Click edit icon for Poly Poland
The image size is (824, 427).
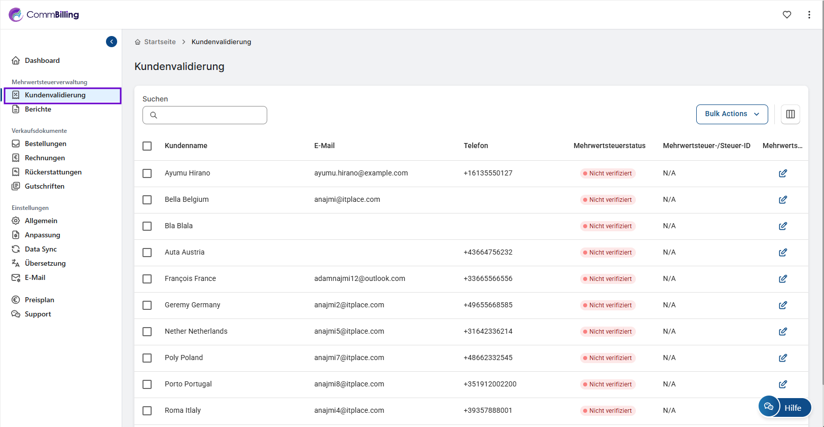pos(782,358)
